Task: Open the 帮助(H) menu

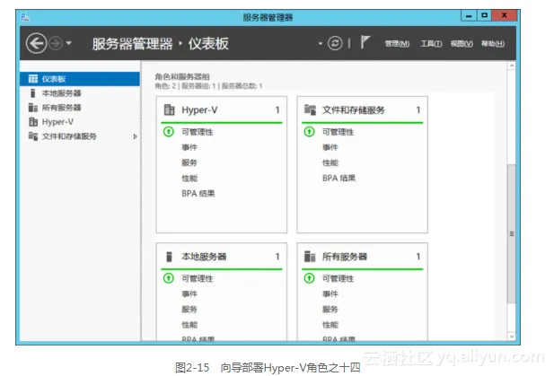Action: (x=493, y=43)
